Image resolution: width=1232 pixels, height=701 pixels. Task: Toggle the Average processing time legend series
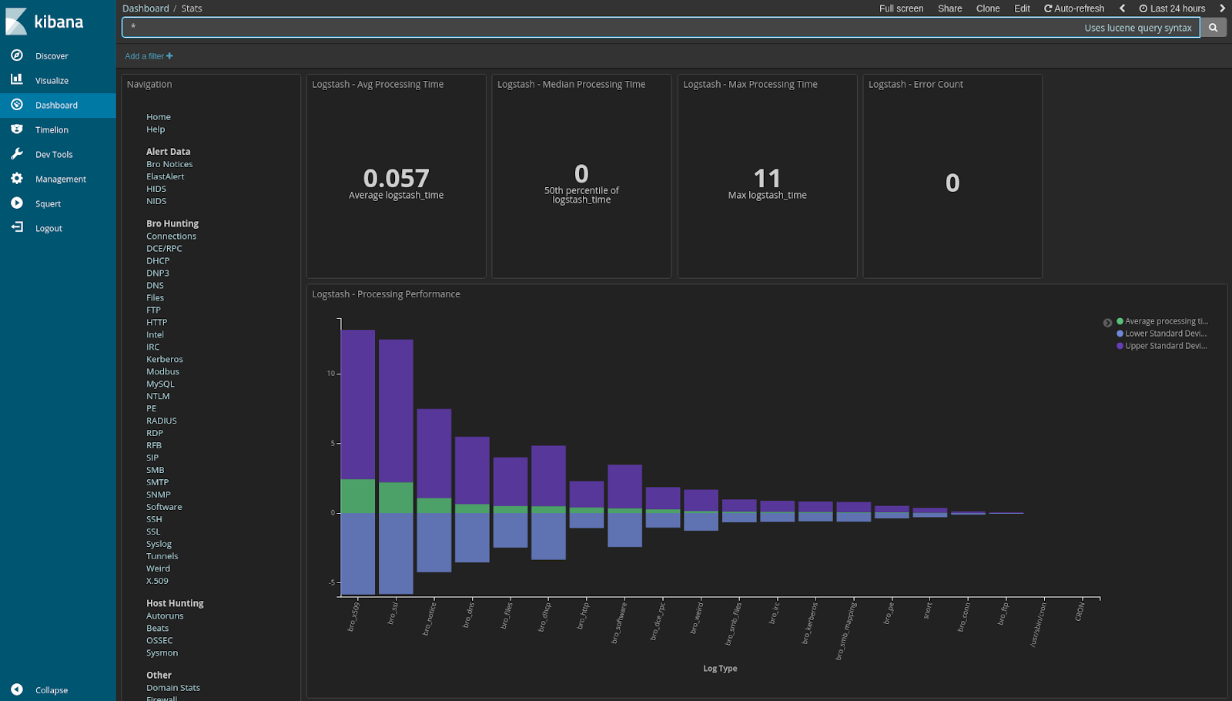tap(1163, 321)
